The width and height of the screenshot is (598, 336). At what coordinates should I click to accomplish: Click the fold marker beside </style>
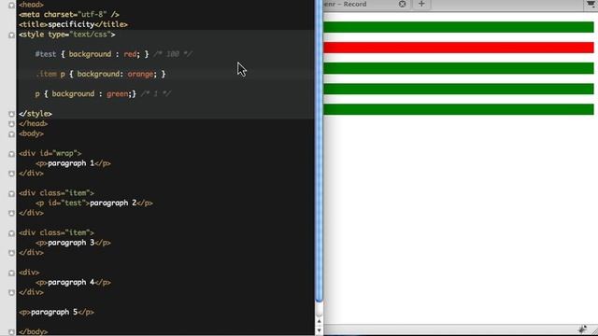[x=12, y=114]
